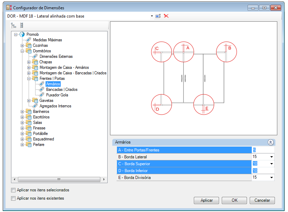
Task: Collapse the Dormitórios tree node
Action: point(22,51)
